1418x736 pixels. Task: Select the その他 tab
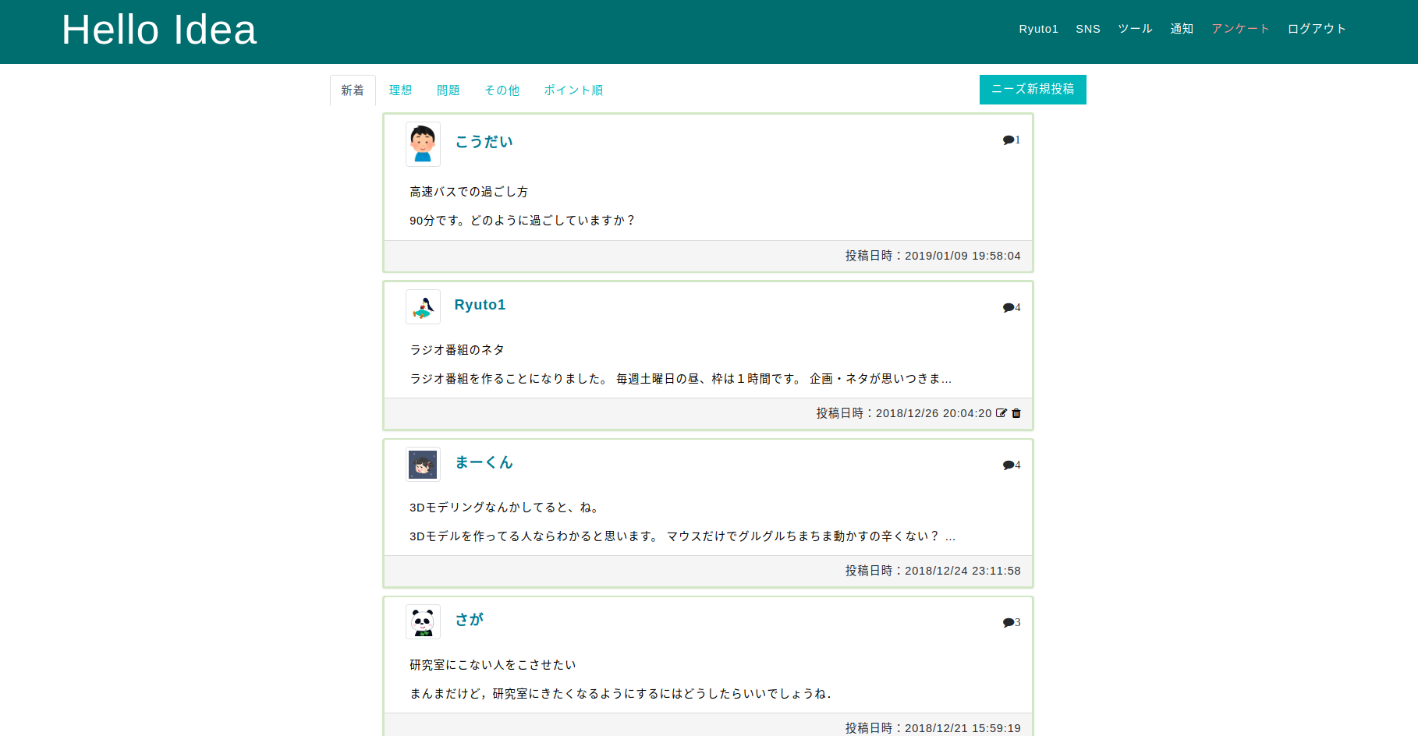502,90
